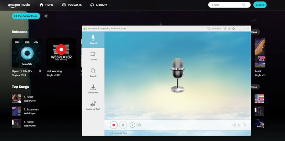
Task: Open the account user icon in recorder
Action: coord(225,29)
